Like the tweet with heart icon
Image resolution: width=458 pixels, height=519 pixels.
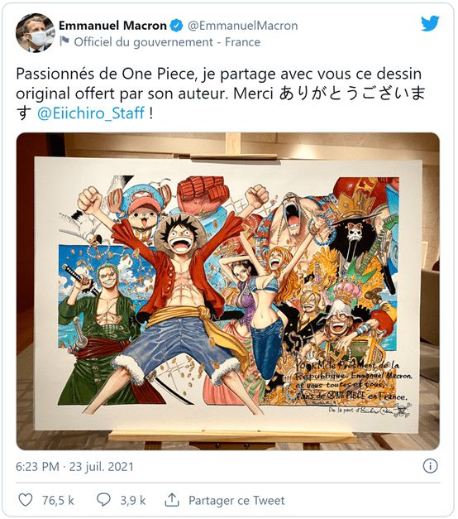(x=26, y=500)
